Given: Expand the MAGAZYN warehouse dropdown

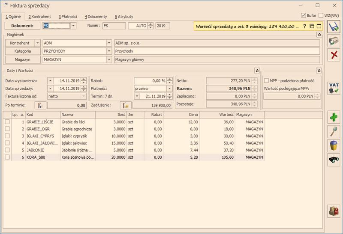Looking at the screenshot, I should (x=109, y=59).
